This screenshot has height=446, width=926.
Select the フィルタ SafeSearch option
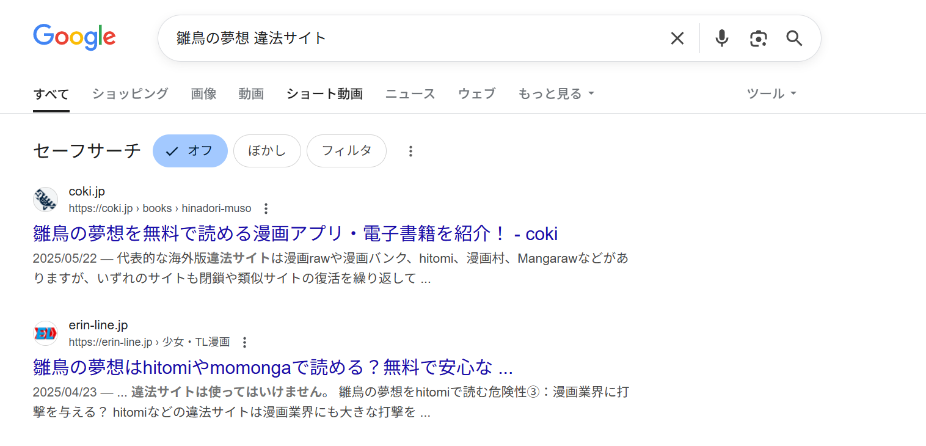(346, 151)
